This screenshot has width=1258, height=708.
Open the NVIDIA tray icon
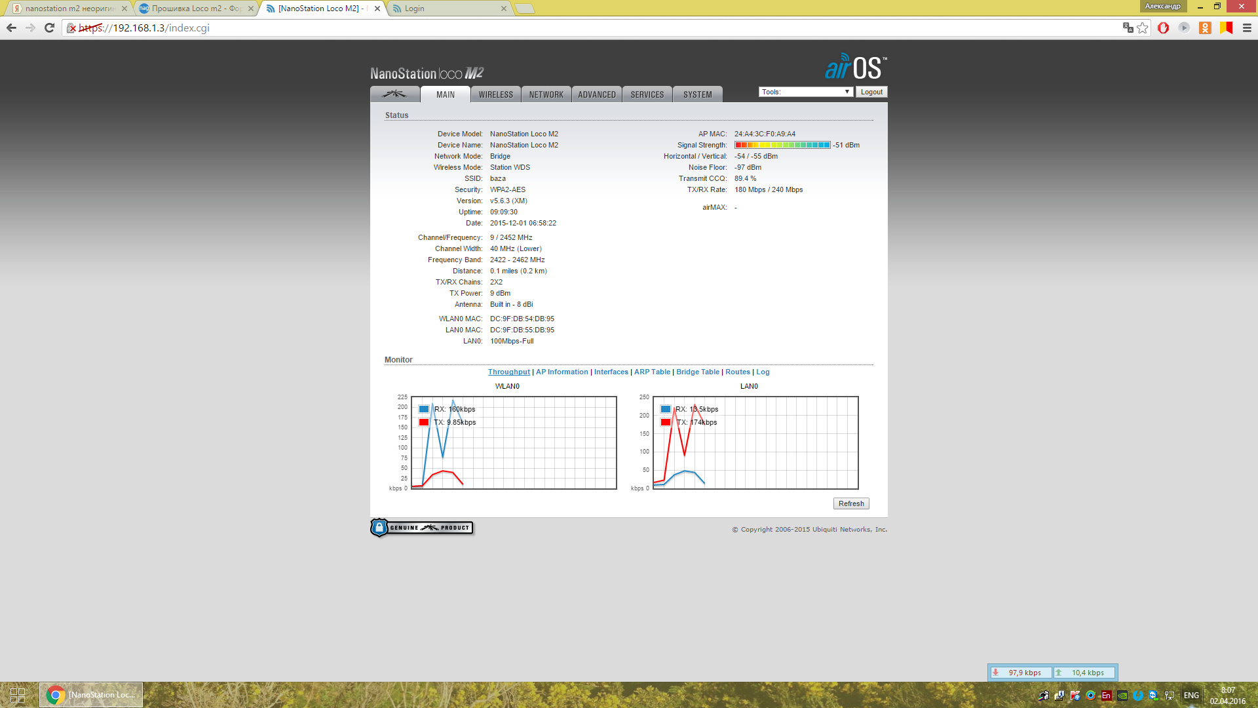1122,696
